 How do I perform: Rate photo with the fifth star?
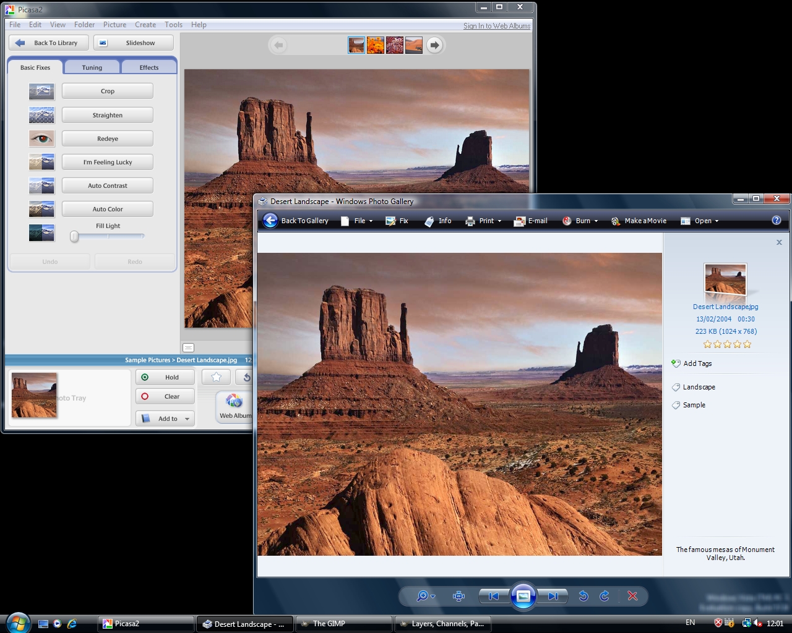[x=747, y=344]
